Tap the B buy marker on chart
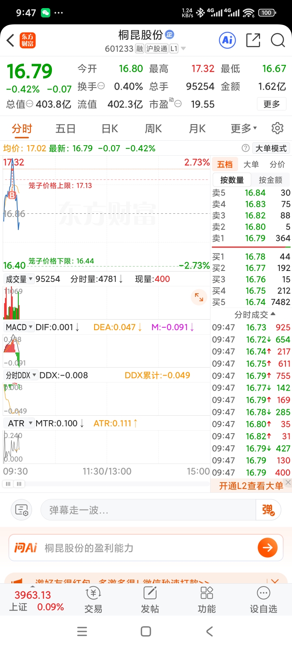The image size is (292, 649). [12, 195]
